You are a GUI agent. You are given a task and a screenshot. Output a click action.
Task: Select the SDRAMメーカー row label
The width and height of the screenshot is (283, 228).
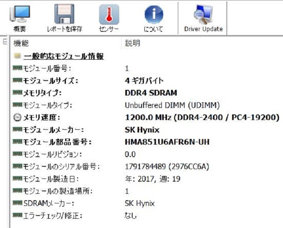tap(49, 203)
